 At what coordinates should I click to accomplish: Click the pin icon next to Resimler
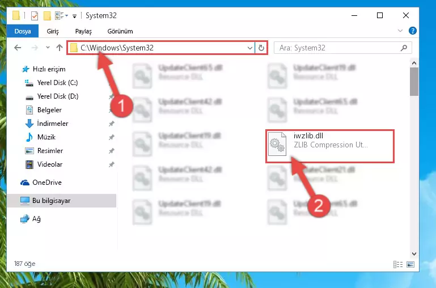tap(111, 151)
